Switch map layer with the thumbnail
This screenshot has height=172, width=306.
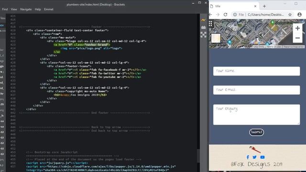tap(216, 38)
